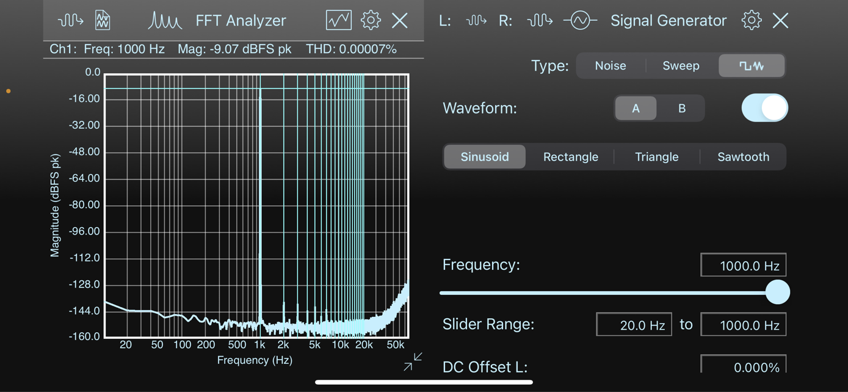848x392 pixels.
Task: Select Waveform B
Action: 682,107
